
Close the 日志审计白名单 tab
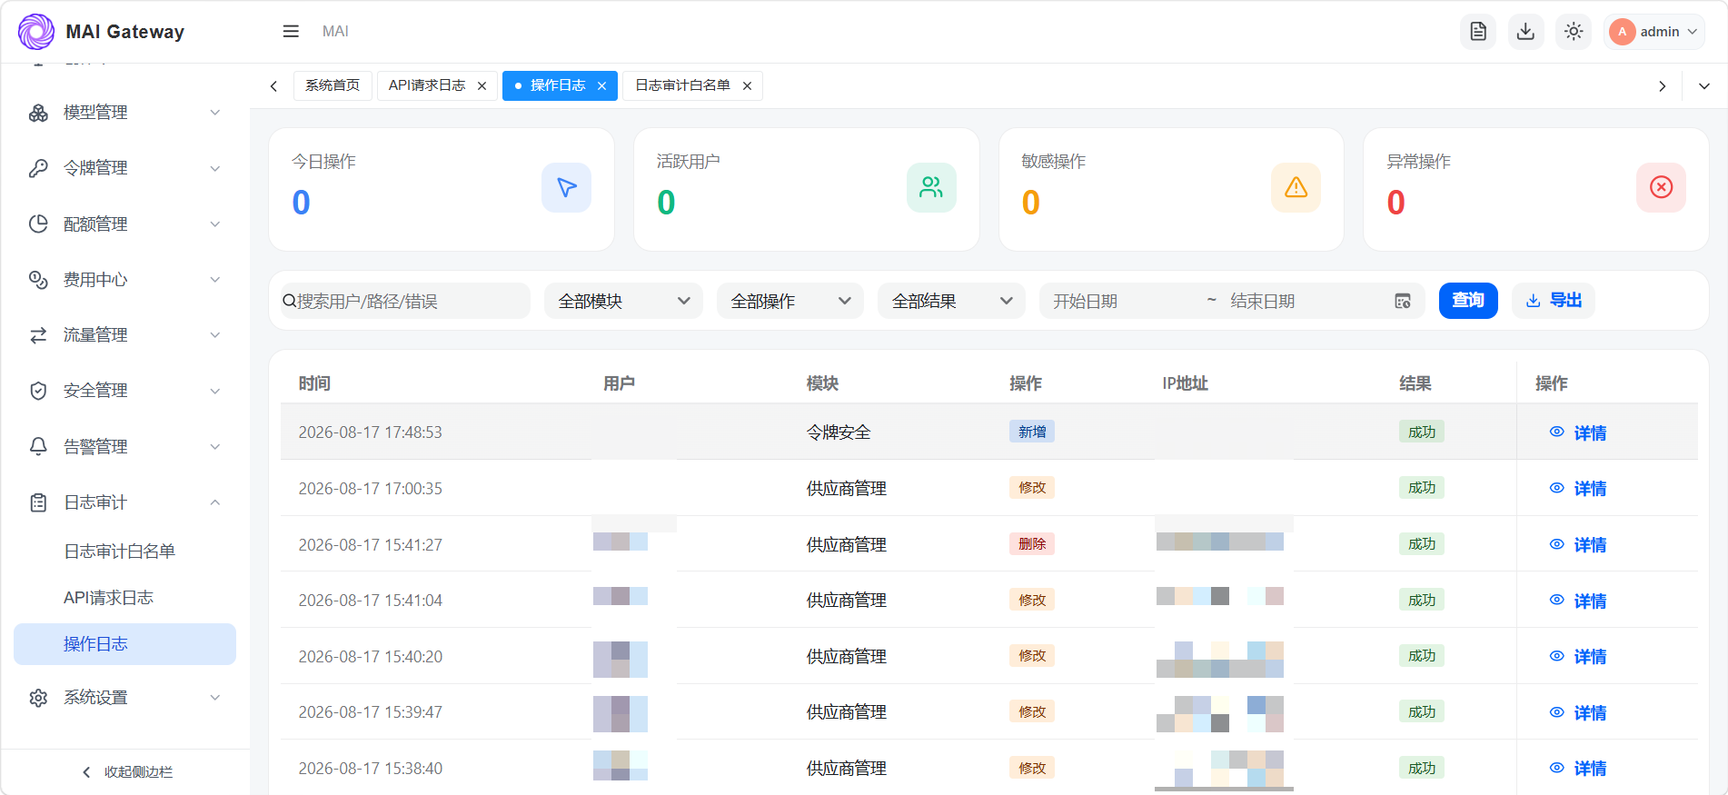click(747, 85)
